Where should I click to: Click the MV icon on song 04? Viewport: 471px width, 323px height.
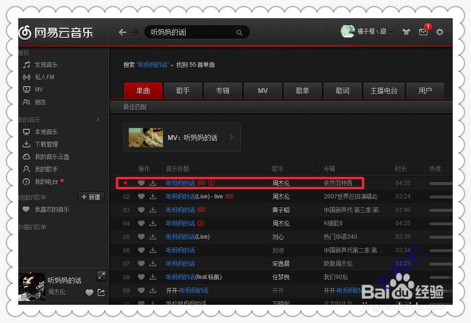coord(201,223)
